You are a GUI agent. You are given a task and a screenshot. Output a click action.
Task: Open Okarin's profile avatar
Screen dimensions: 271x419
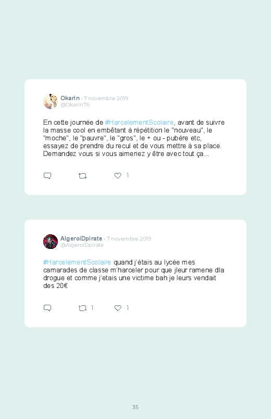[x=51, y=101]
